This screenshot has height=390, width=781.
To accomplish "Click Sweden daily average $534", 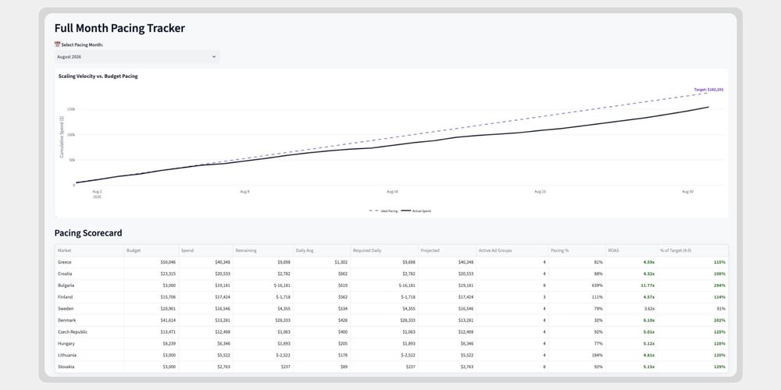I will 343,308.
